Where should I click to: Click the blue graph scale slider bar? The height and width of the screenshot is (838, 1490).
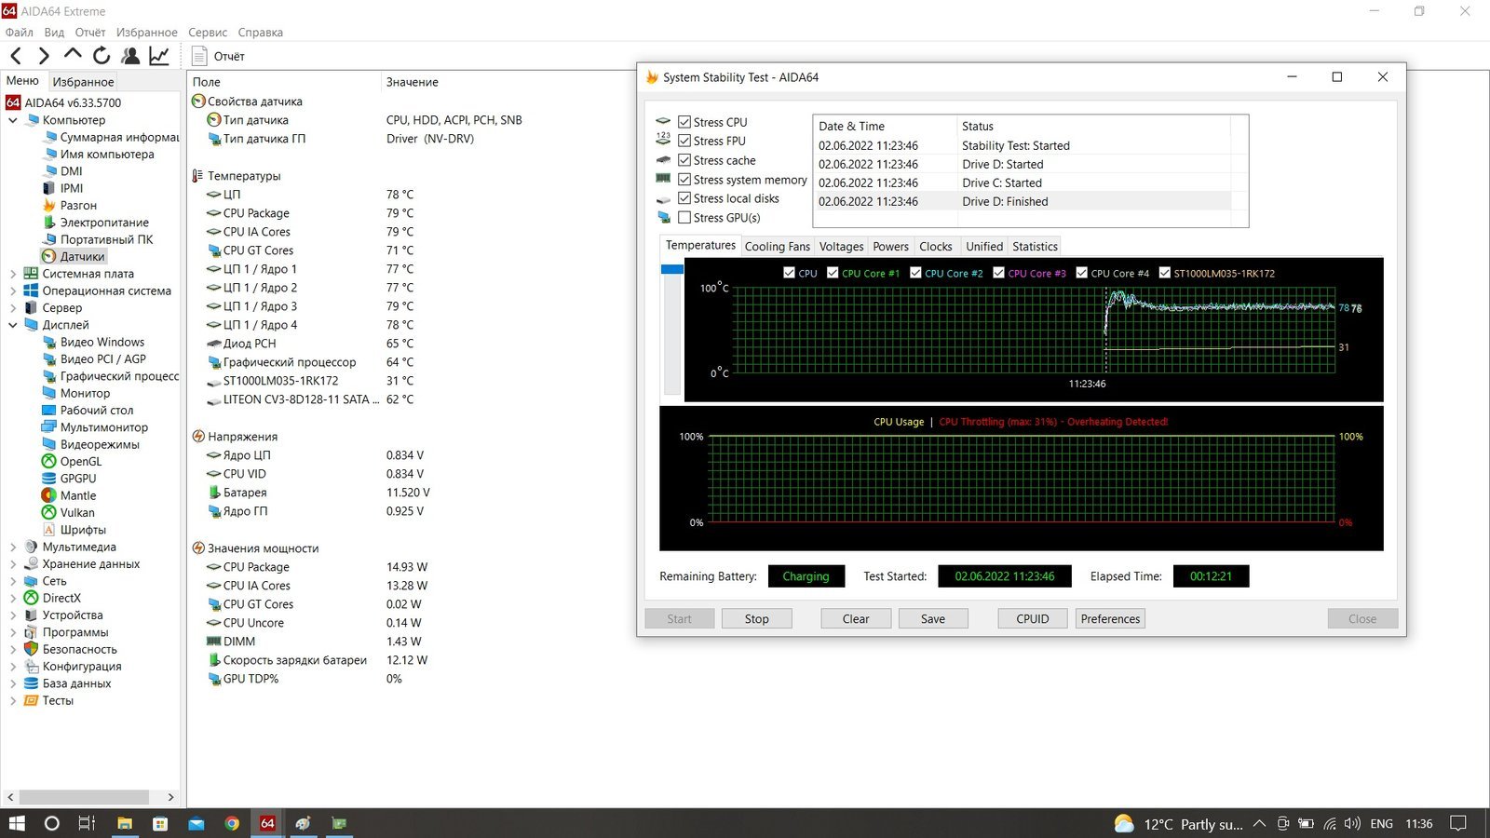pos(671,270)
